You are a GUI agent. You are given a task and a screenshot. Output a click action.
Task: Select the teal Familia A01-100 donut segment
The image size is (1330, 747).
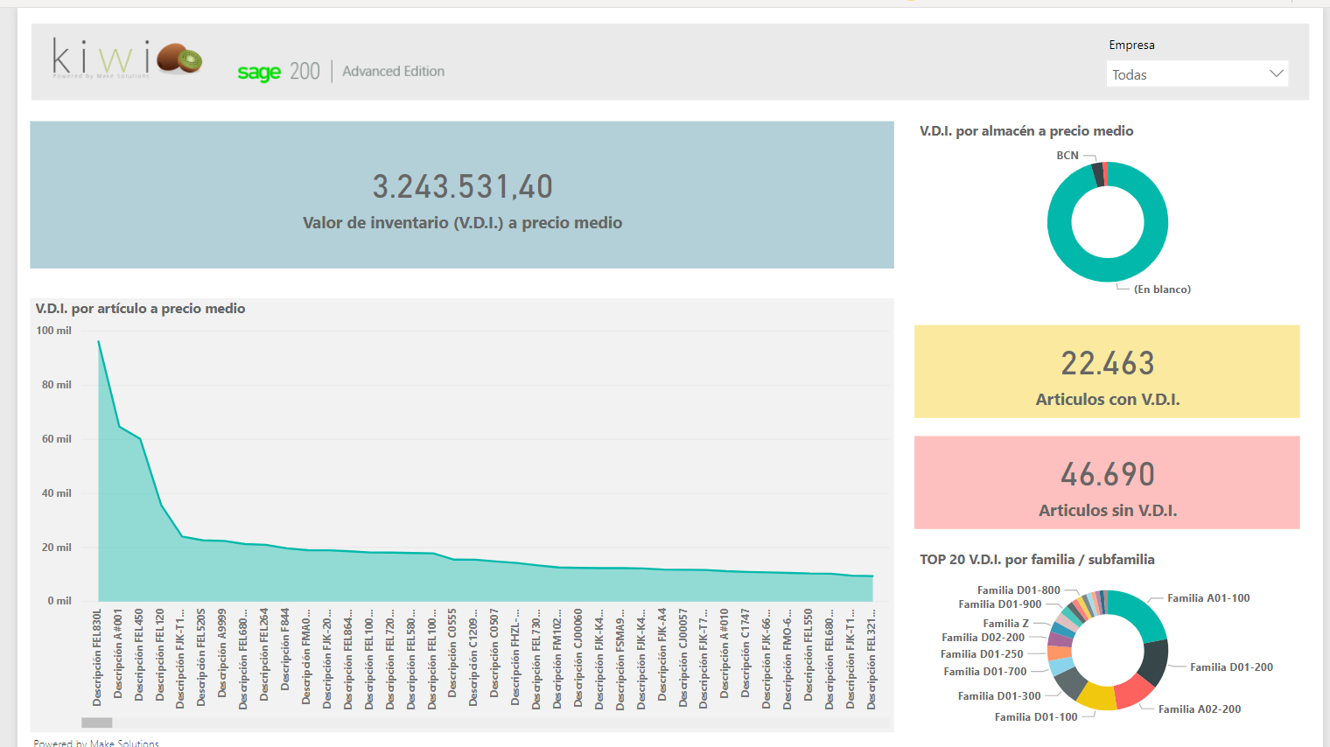click(x=1140, y=613)
